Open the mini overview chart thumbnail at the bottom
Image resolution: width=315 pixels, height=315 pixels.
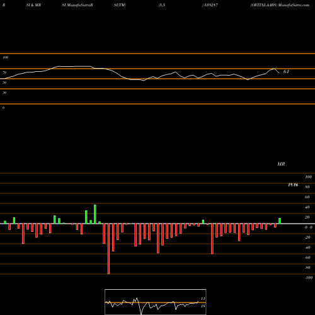click(x=156, y=302)
